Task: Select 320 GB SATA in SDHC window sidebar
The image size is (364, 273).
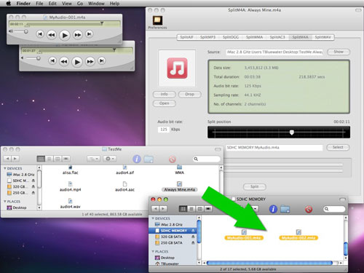Action: pyautogui.click(x=172, y=237)
